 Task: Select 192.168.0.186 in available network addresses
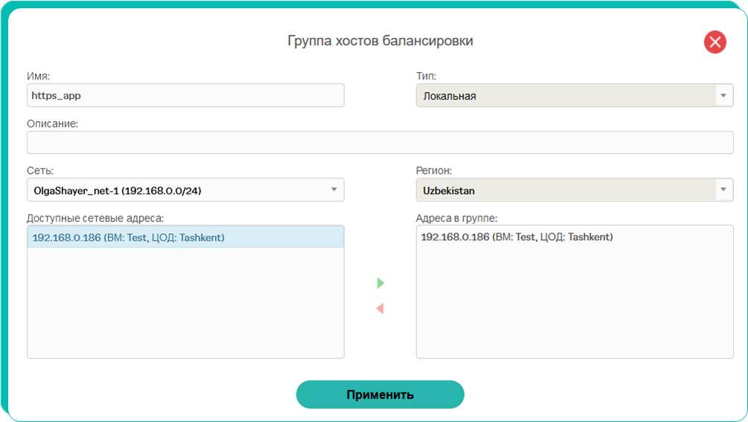[x=186, y=237]
